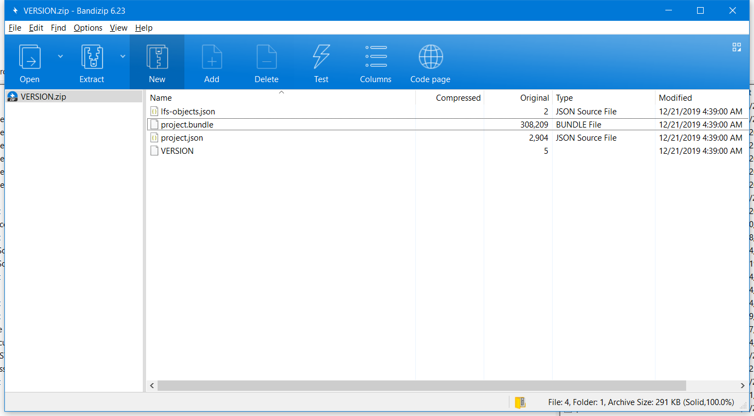Maximize the Bandizip window
This screenshot has height=416, width=754.
pos(700,10)
